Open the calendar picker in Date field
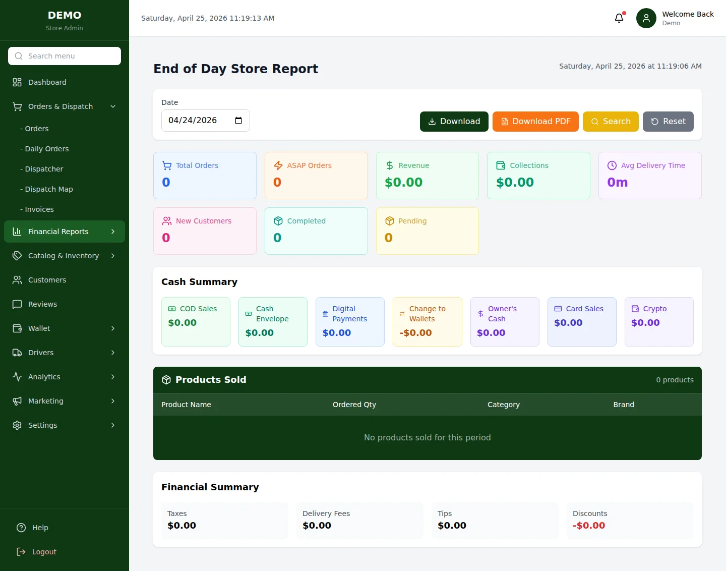This screenshot has width=726, height=571. pos(238,121)
